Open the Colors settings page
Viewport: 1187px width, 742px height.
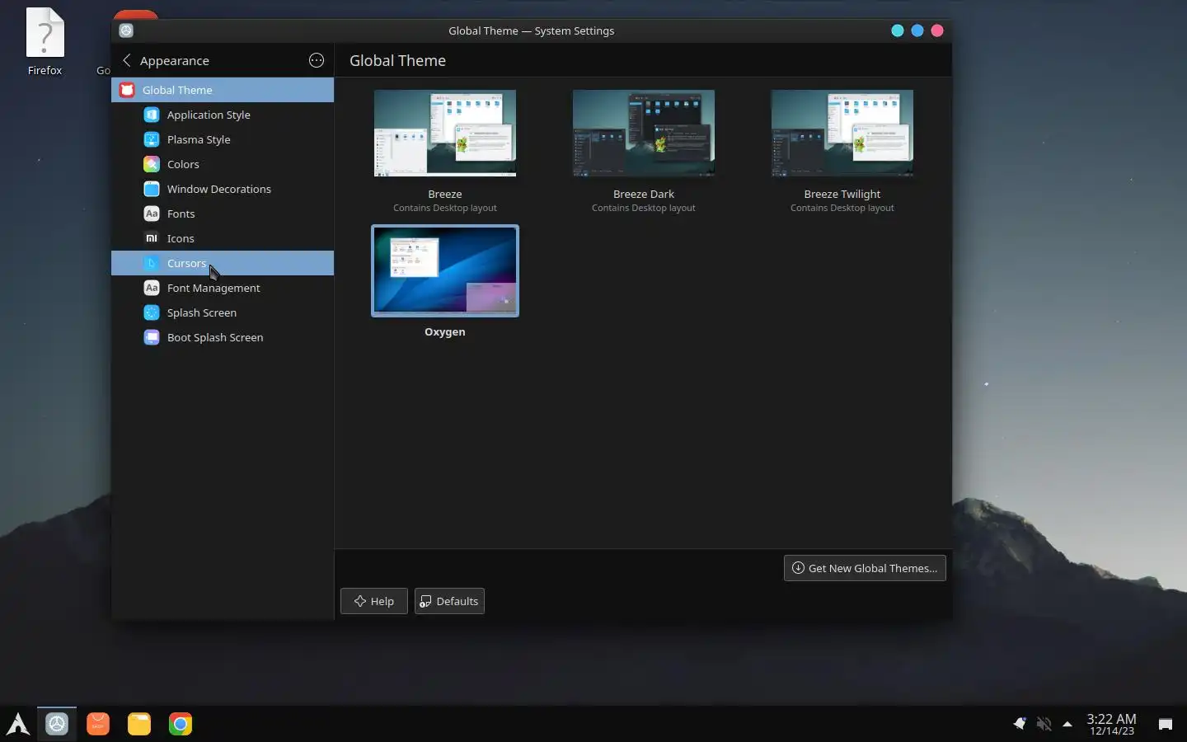(x=222, y=164)
